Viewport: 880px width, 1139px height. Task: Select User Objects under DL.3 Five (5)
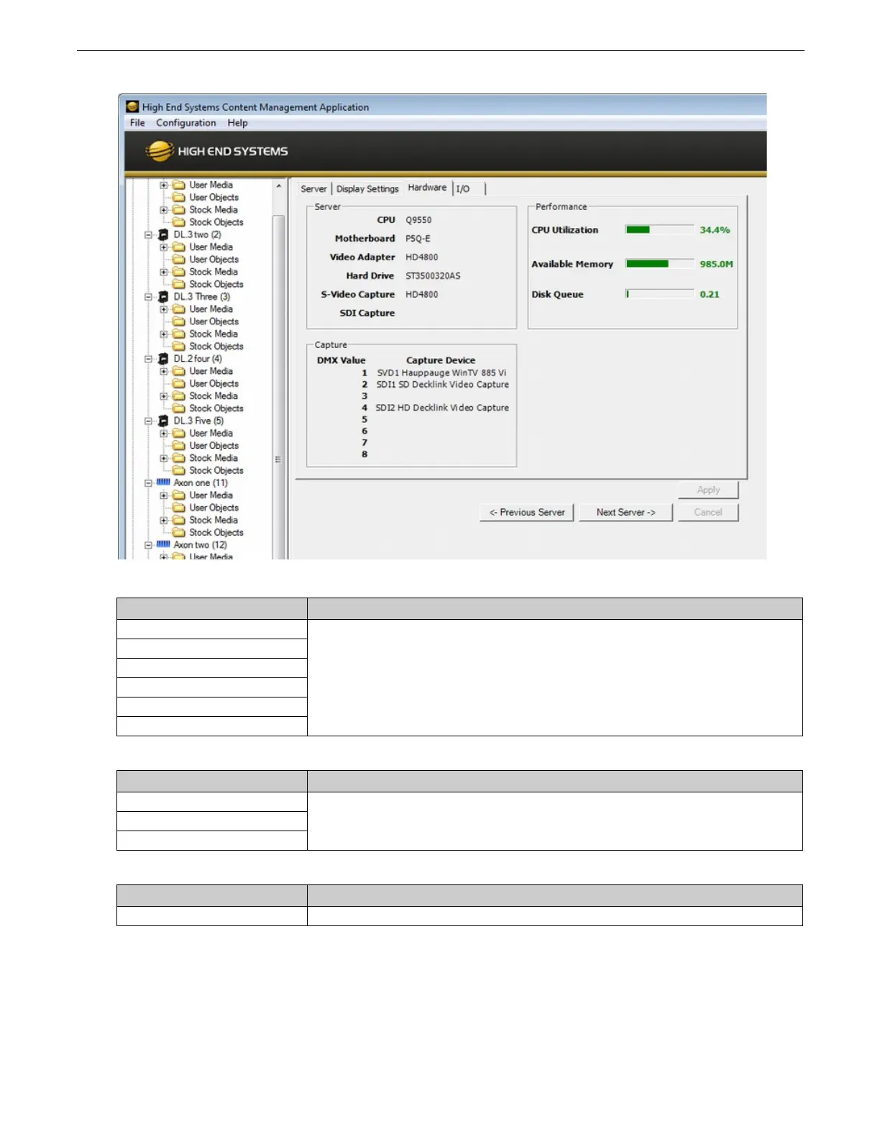point(214,445)
